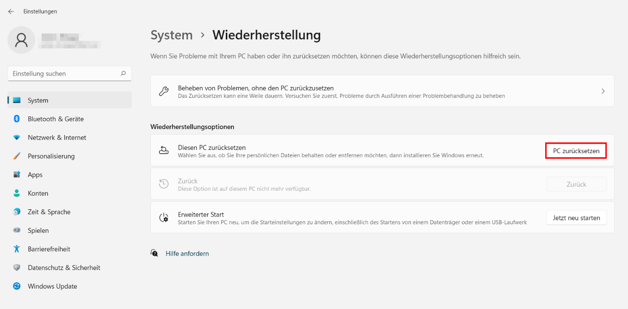
Task: Click the Barrierefreiheit figure icon
Action: coord(17,249)
